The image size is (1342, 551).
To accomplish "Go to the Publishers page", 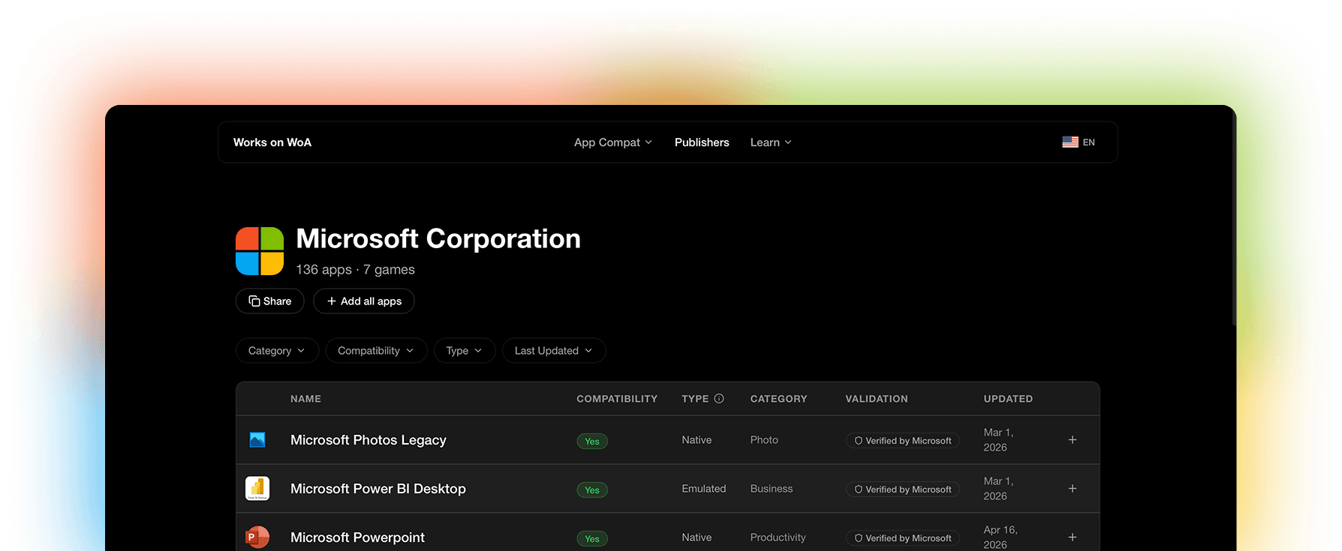I will 702,142.
